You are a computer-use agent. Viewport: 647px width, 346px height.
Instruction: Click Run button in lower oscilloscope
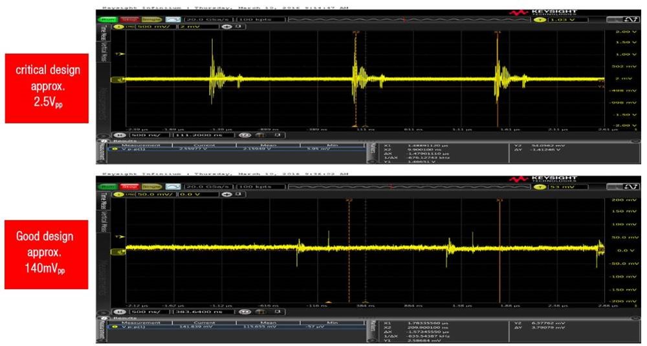(x=108, y=187)
